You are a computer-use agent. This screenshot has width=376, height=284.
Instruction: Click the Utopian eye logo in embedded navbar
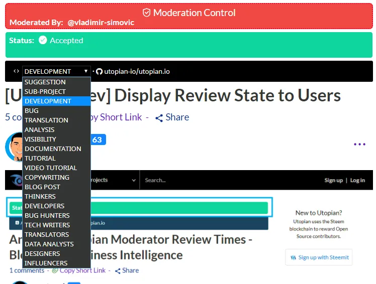coord(16,180)
